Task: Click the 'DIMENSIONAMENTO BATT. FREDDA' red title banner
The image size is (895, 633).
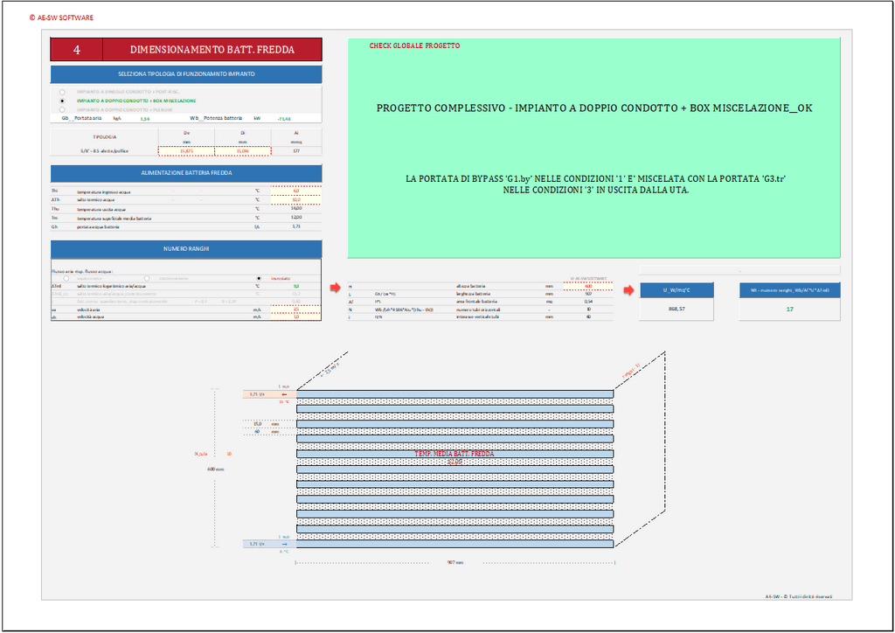Action: [212, 50]
